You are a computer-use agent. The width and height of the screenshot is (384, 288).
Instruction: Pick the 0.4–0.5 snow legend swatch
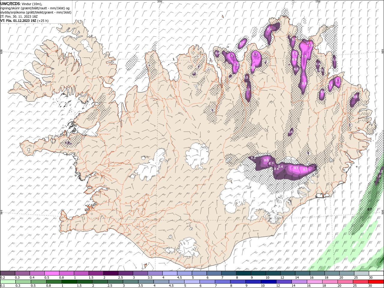point(37,273)
